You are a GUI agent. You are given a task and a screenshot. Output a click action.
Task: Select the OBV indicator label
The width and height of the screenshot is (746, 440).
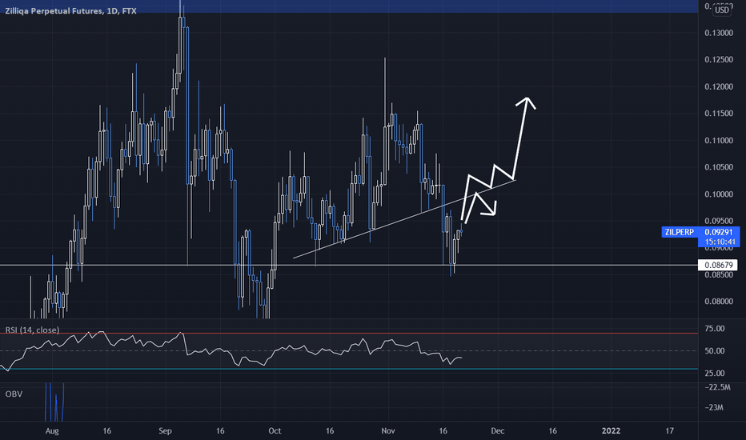[x=14, y=394]
